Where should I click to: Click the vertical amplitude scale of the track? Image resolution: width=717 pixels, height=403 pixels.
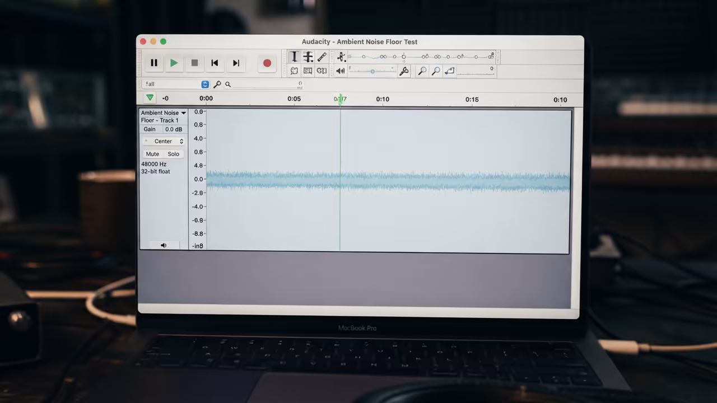[x=198, y=179]
